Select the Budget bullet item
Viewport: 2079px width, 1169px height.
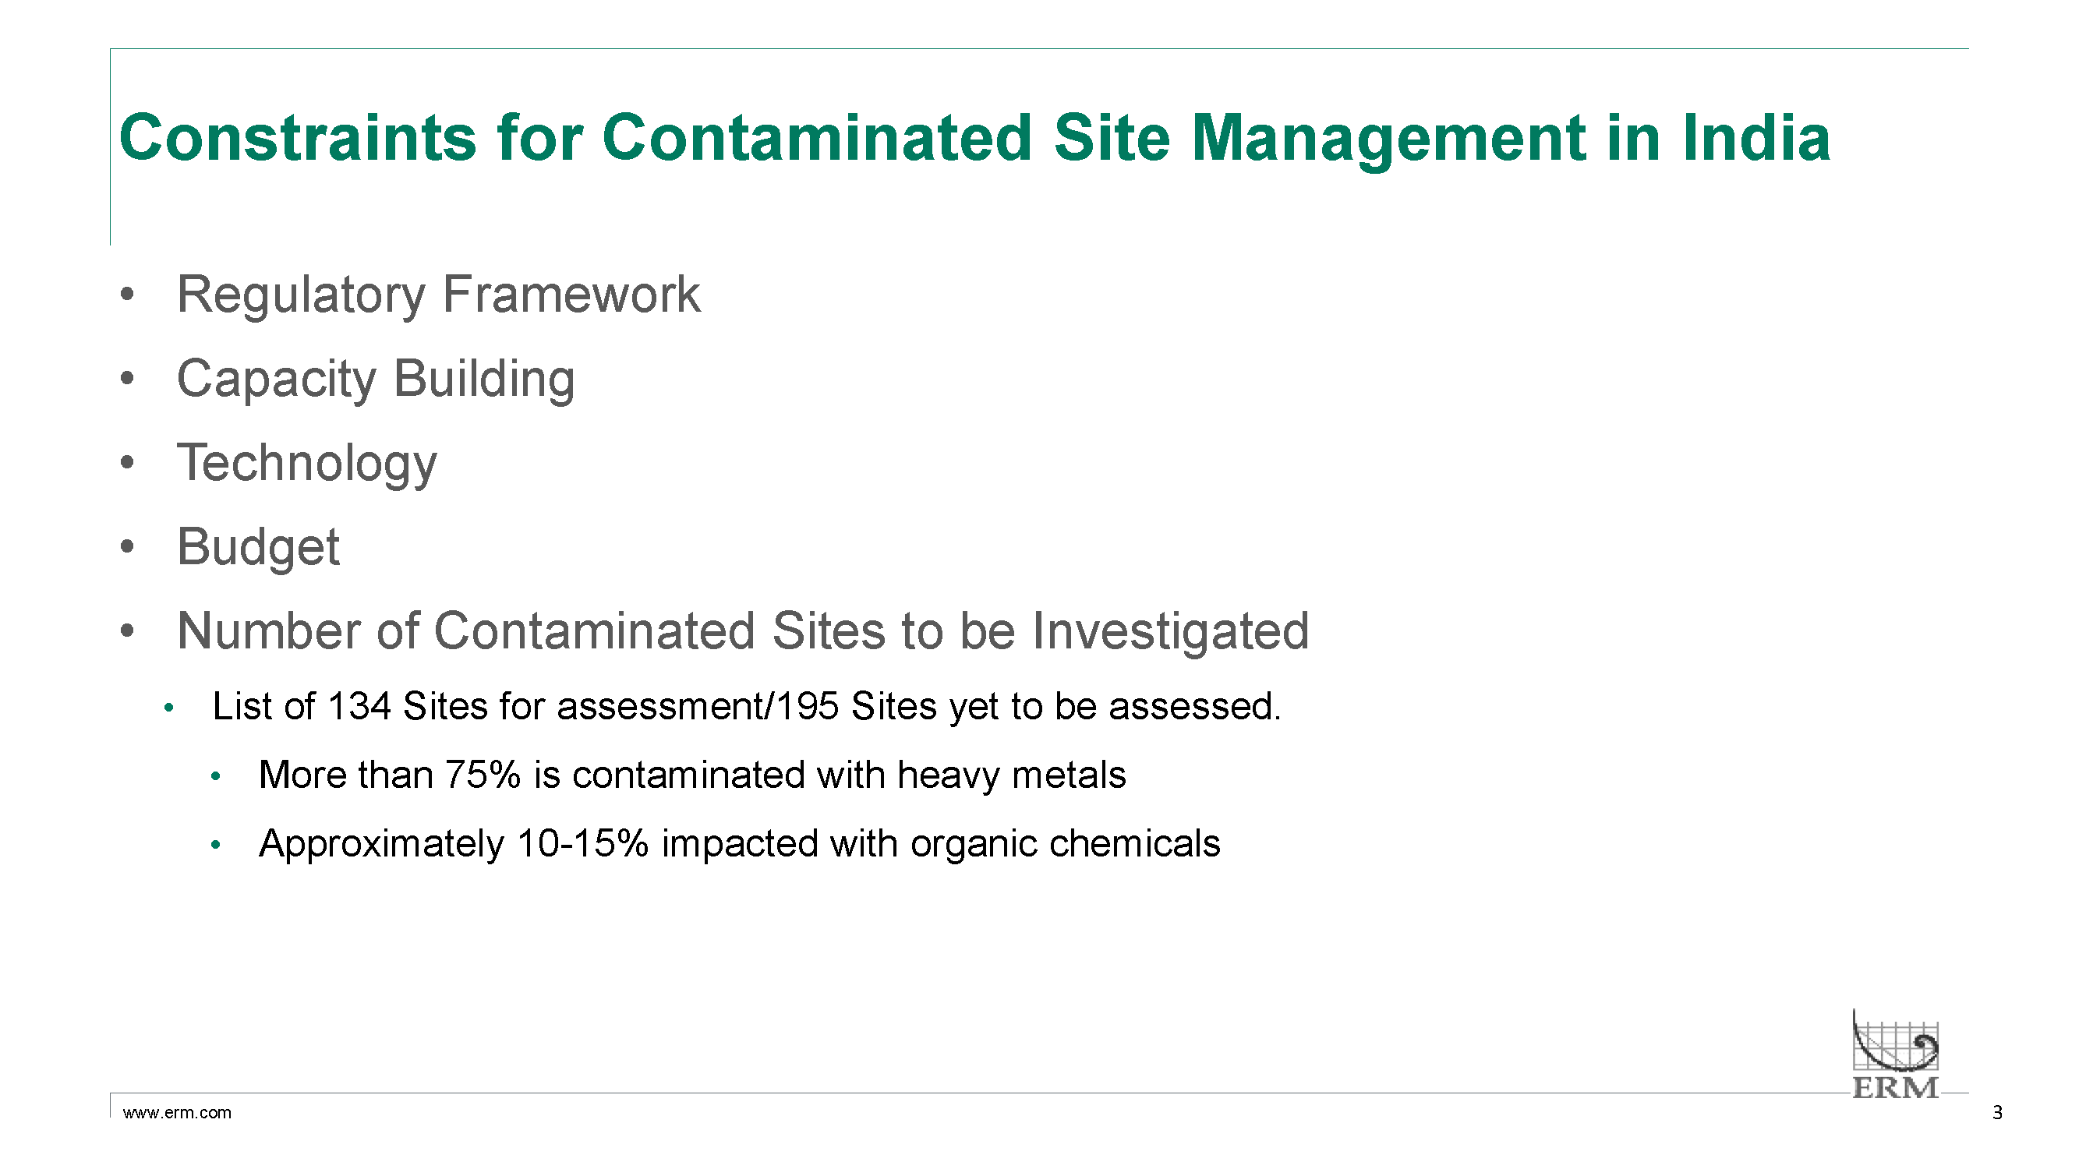tap(258, 548)
